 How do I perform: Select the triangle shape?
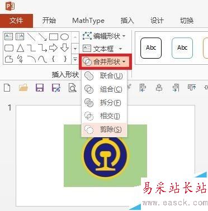[20, 48]
